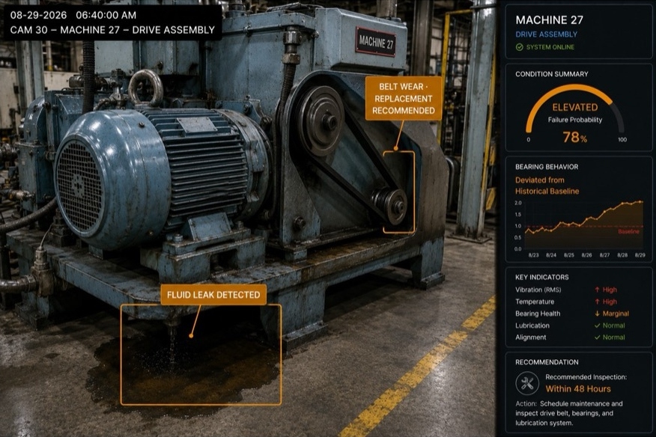The width and height of the screenshot is (656, 437).
Task: Click the red Baseline label in chart
Action: point(628,232)
